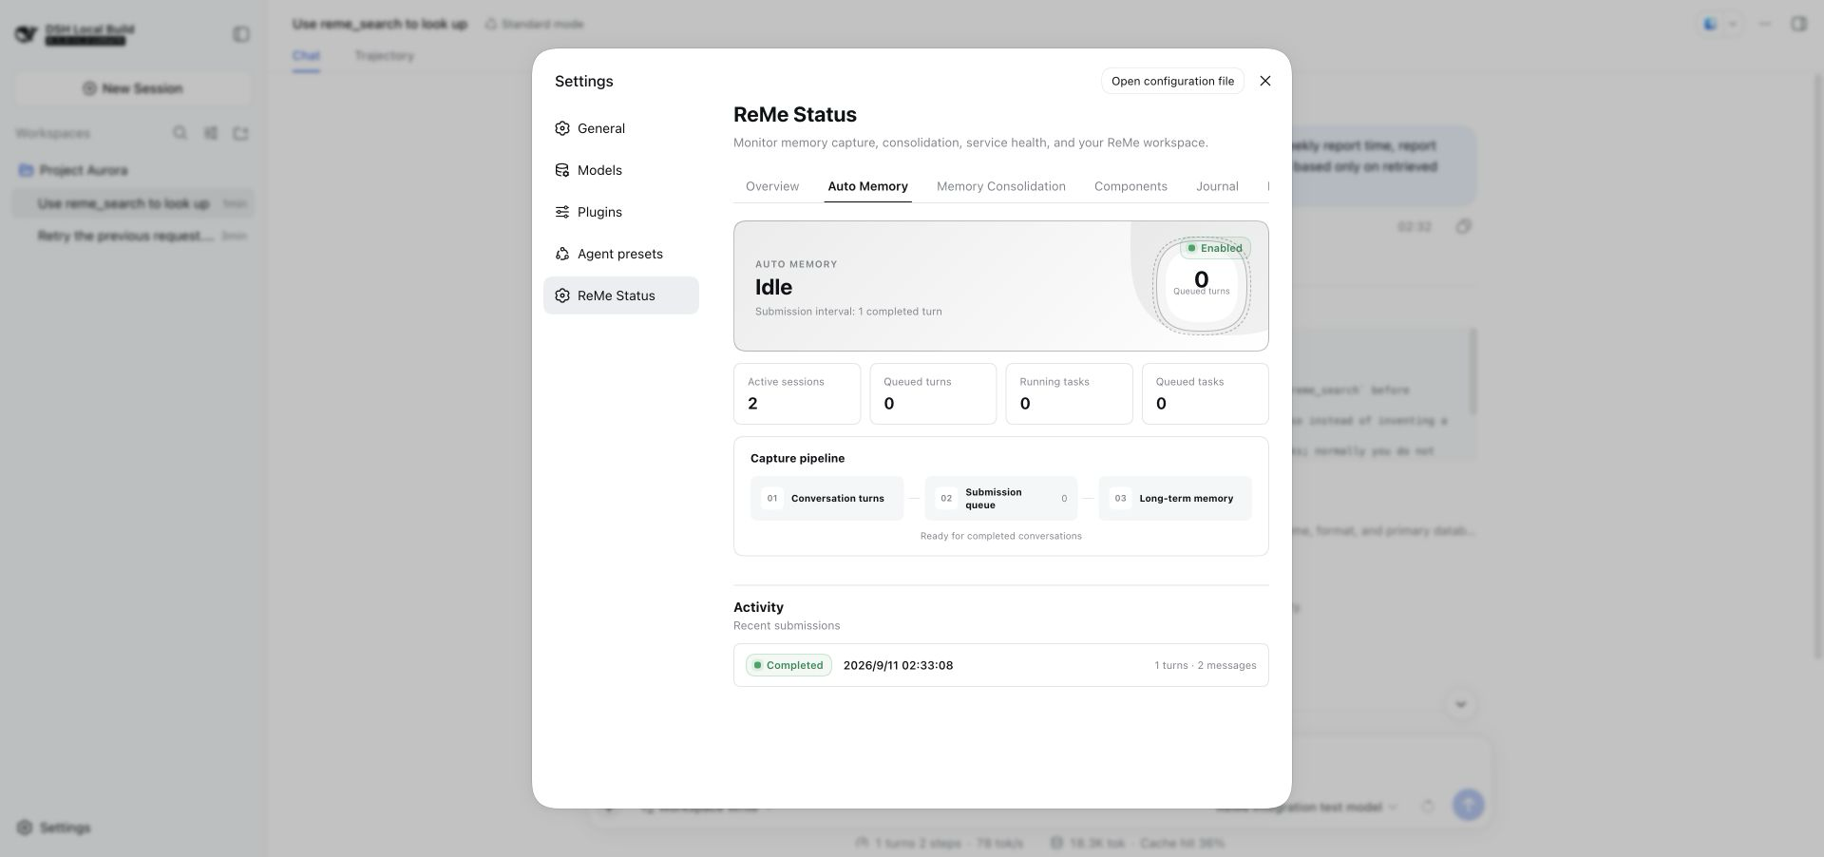Expand the Project Aurora workspace

(133, 170)
